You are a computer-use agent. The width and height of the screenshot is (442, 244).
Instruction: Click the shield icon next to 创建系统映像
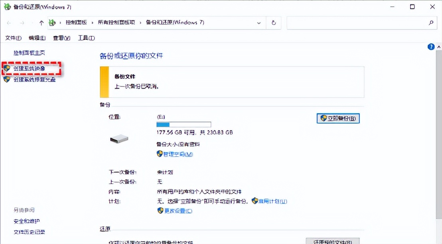coord(7,69)
